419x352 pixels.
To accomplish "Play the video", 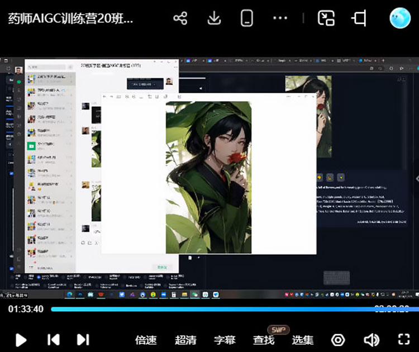I will (x=21, y=339).
